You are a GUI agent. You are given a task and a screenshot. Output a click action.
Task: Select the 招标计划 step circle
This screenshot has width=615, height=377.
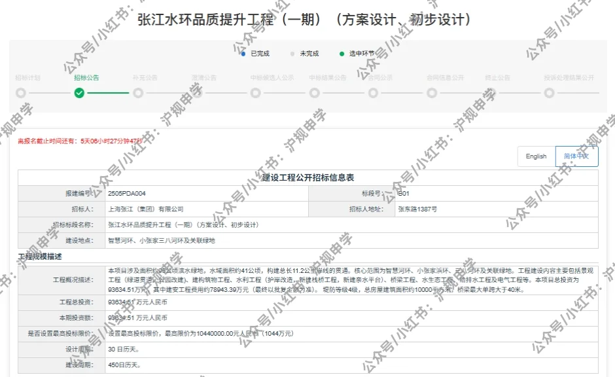21,93
